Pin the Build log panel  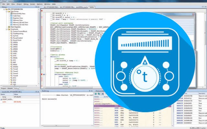90,91
